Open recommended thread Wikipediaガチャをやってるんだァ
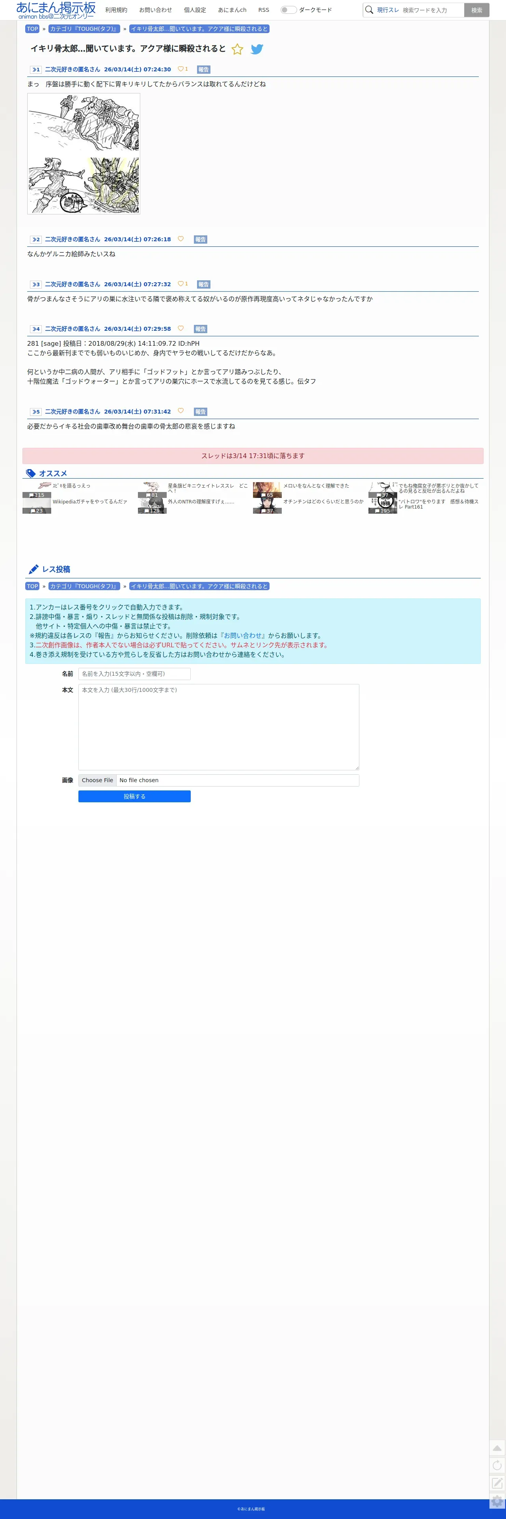The width and height of the screenshot is (506, 1519). pyautogui.click(x=89, y=501)
